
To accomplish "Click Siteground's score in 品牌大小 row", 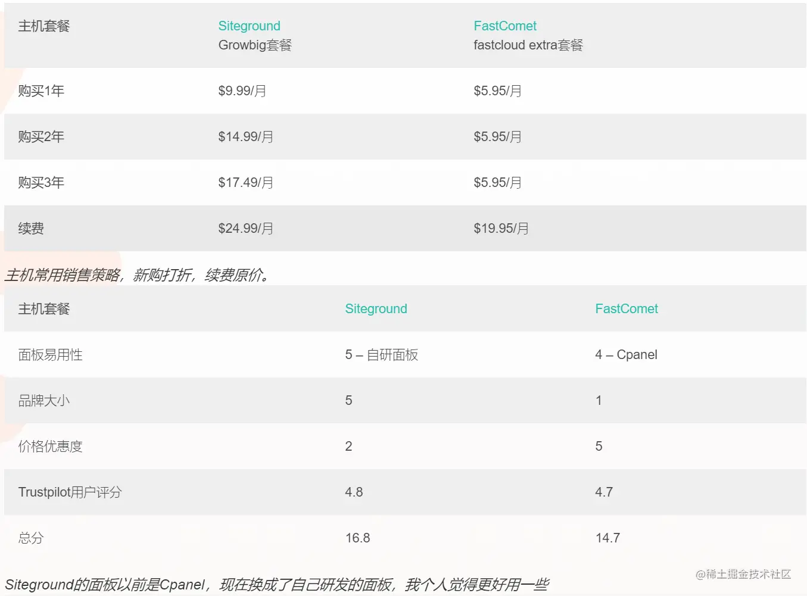I will 349,401.
